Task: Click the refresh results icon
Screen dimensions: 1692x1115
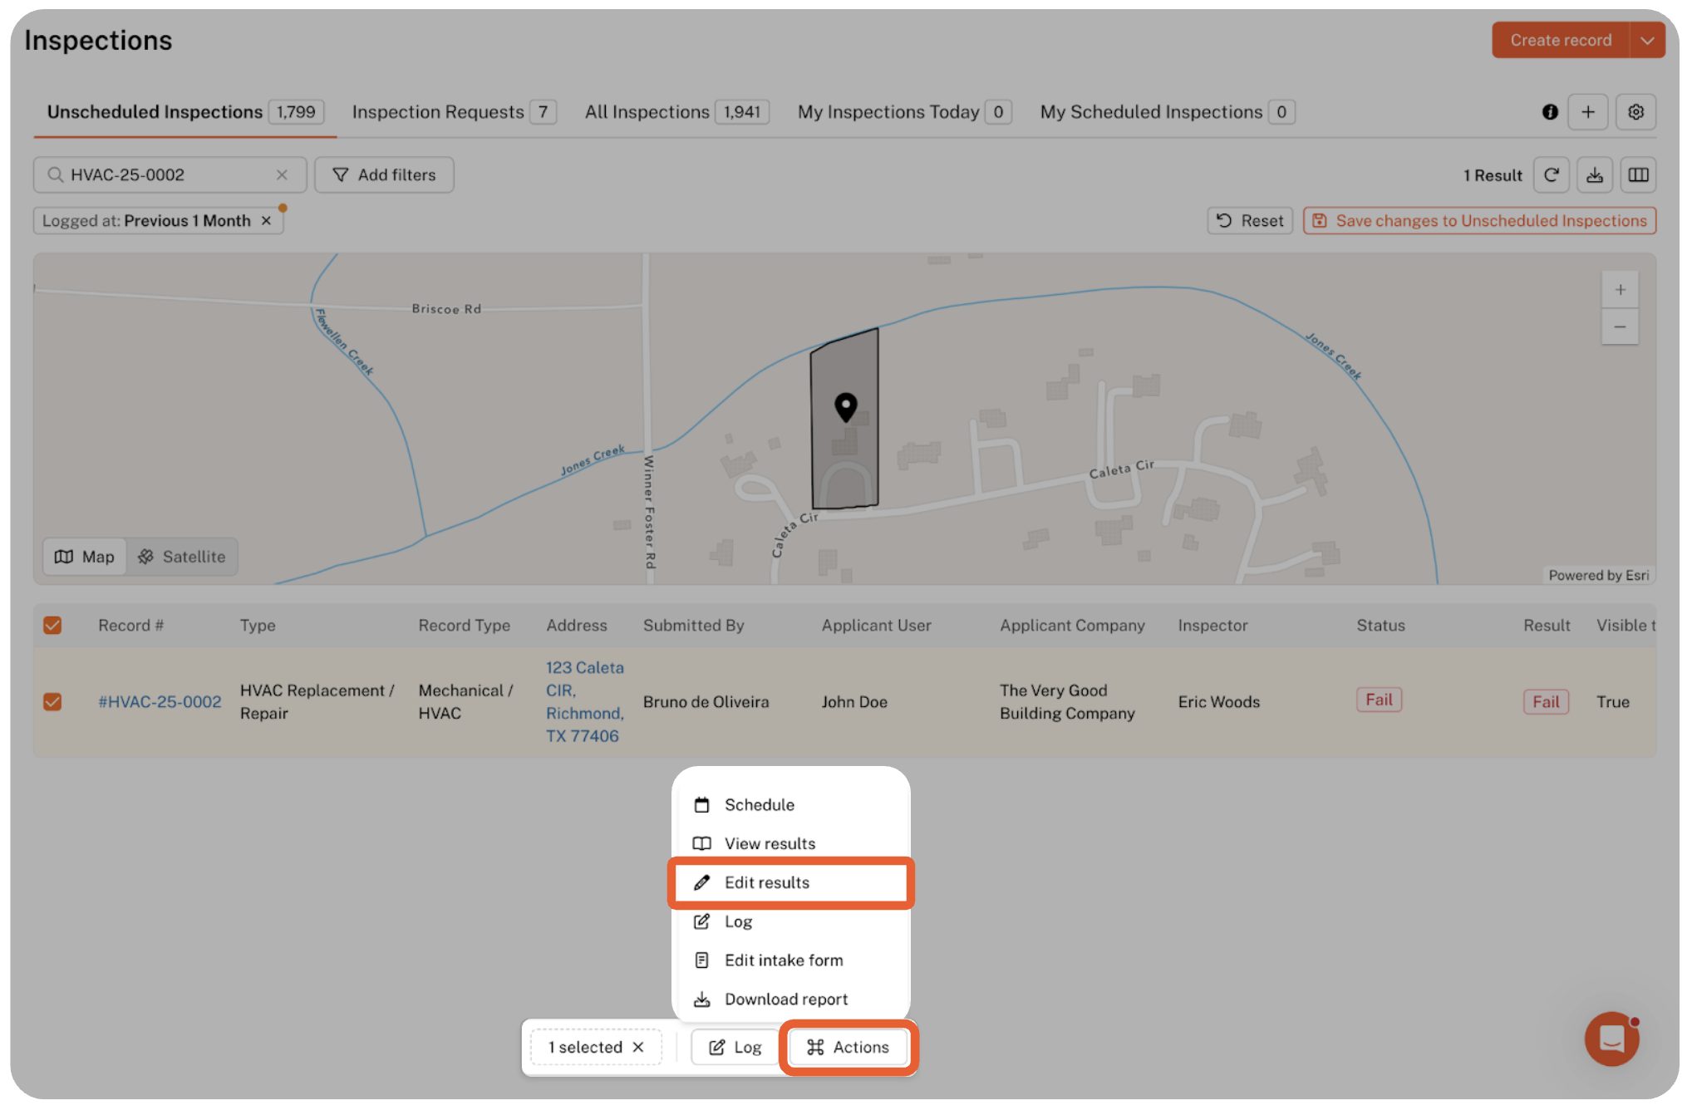Action: click(x=1551, y=175)
